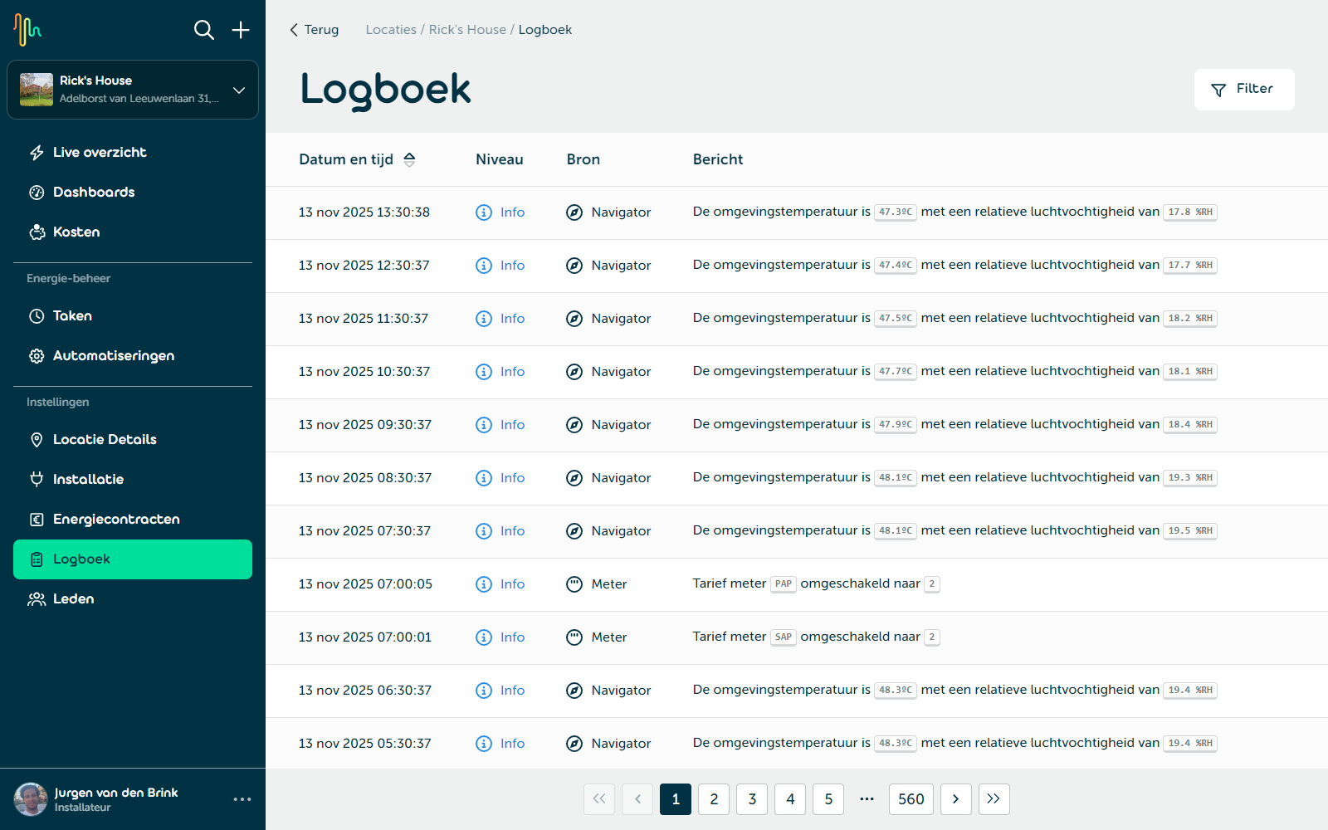This screenshot has height=830, width=1328.
Task: Click Niveau column header
Action: click(x=500, y=159)
